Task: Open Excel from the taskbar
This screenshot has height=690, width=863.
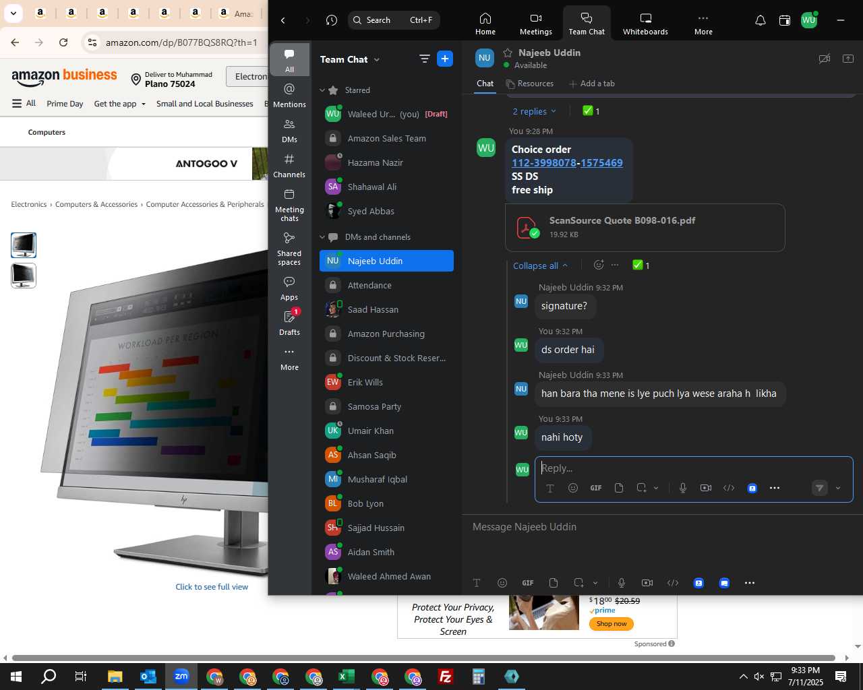Action: tap(347, 677)
